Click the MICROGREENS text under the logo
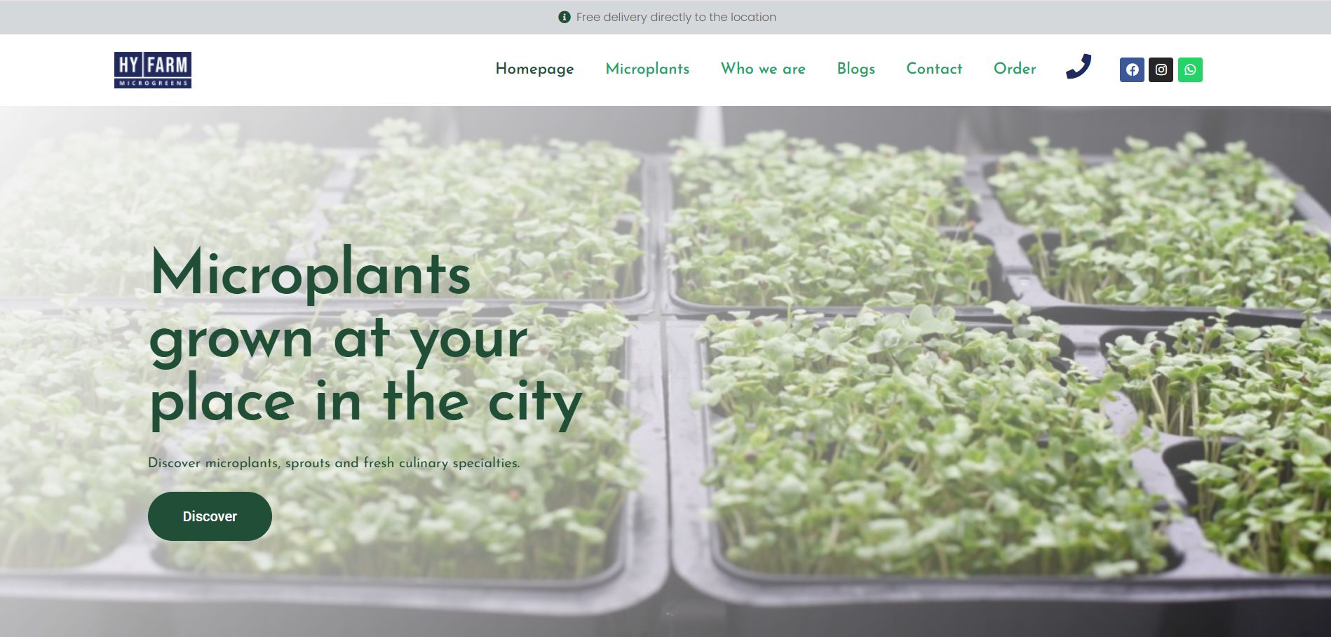 click(153, 84)
